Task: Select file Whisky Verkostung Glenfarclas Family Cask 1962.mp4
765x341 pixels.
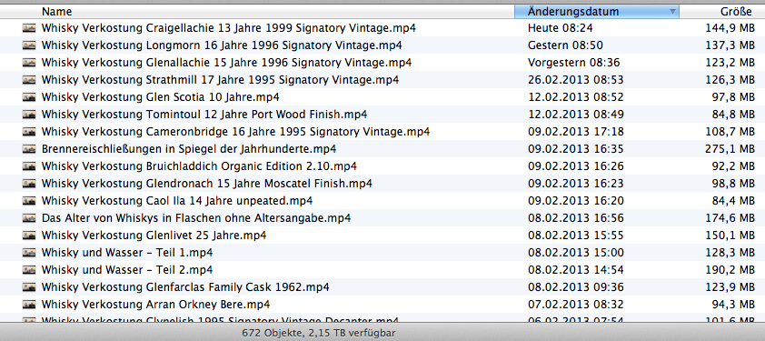Action: tap(185, 287)
